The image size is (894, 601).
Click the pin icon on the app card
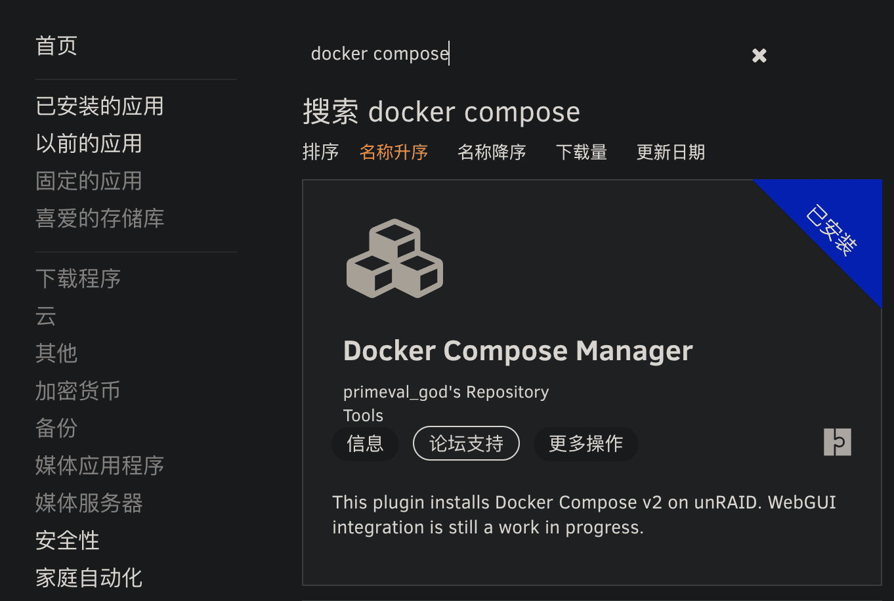click(837, 442)
